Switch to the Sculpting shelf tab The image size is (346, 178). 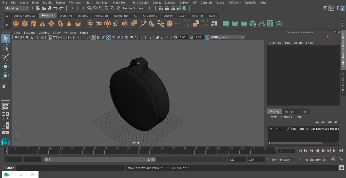66,16
